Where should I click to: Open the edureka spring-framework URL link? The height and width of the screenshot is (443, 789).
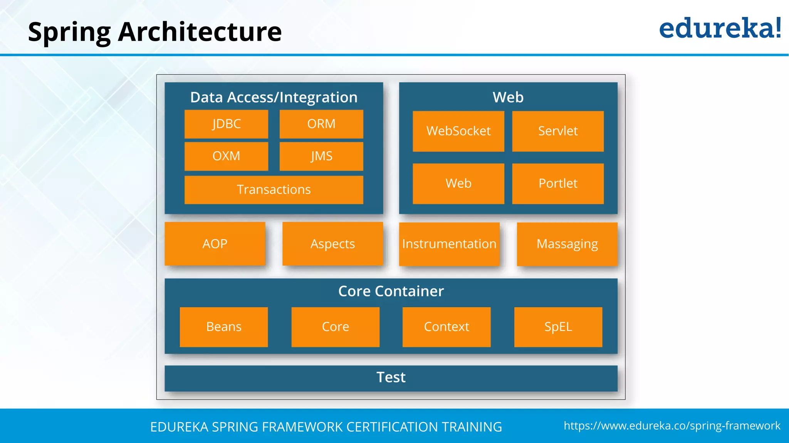[672, 426]
